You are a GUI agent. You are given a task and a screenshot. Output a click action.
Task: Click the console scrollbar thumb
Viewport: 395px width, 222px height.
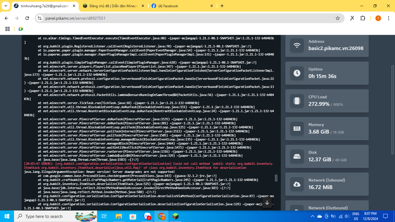tap(276, 178)
